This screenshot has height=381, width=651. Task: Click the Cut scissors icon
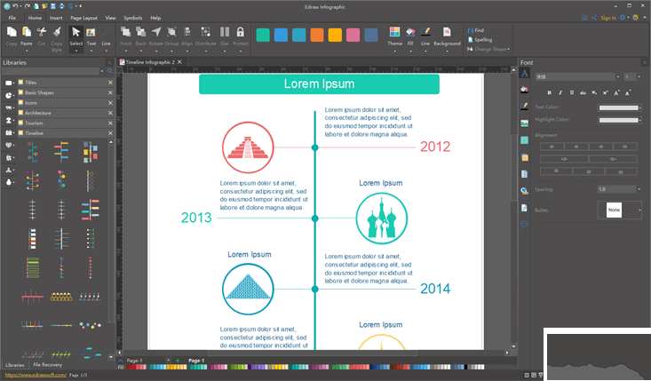coord(42,32)
